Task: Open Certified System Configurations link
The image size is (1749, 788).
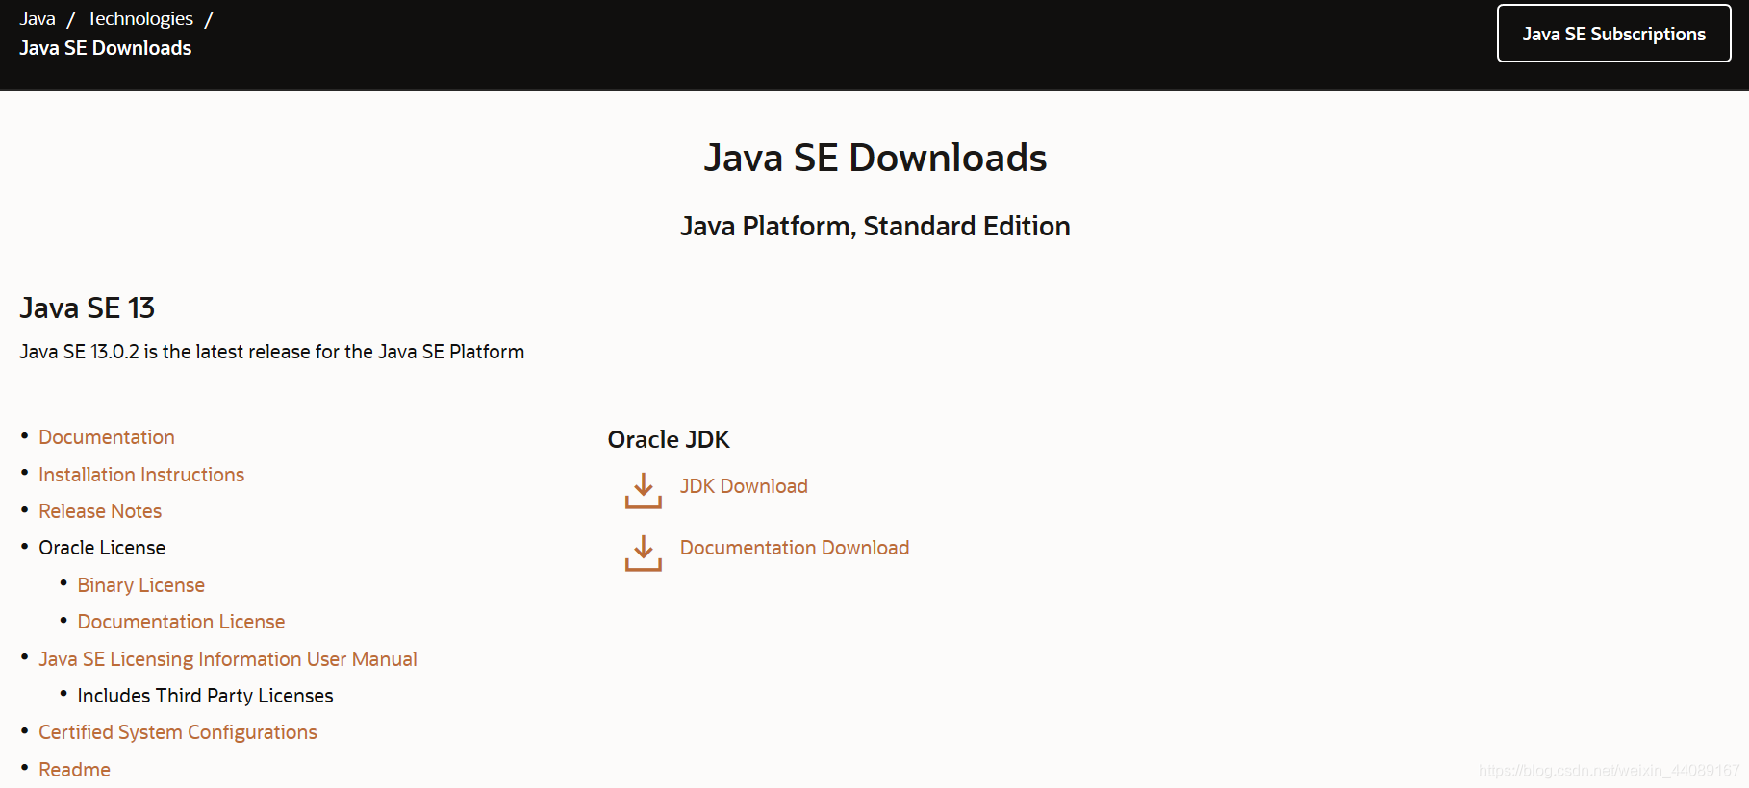Action: point(178,732)
